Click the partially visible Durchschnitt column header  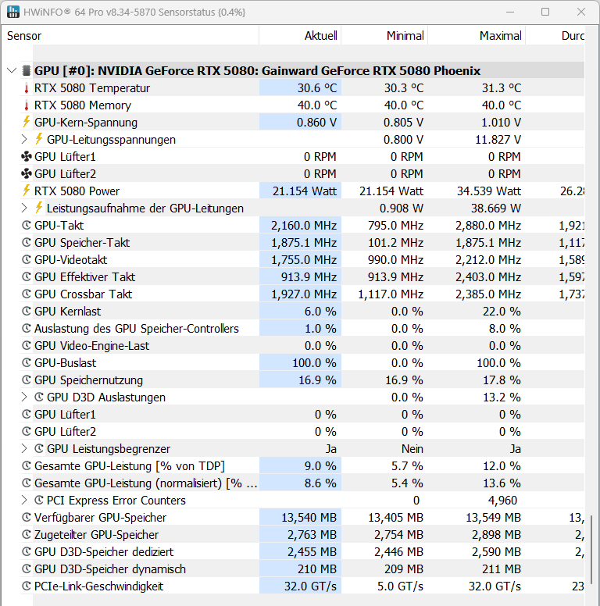555,36
